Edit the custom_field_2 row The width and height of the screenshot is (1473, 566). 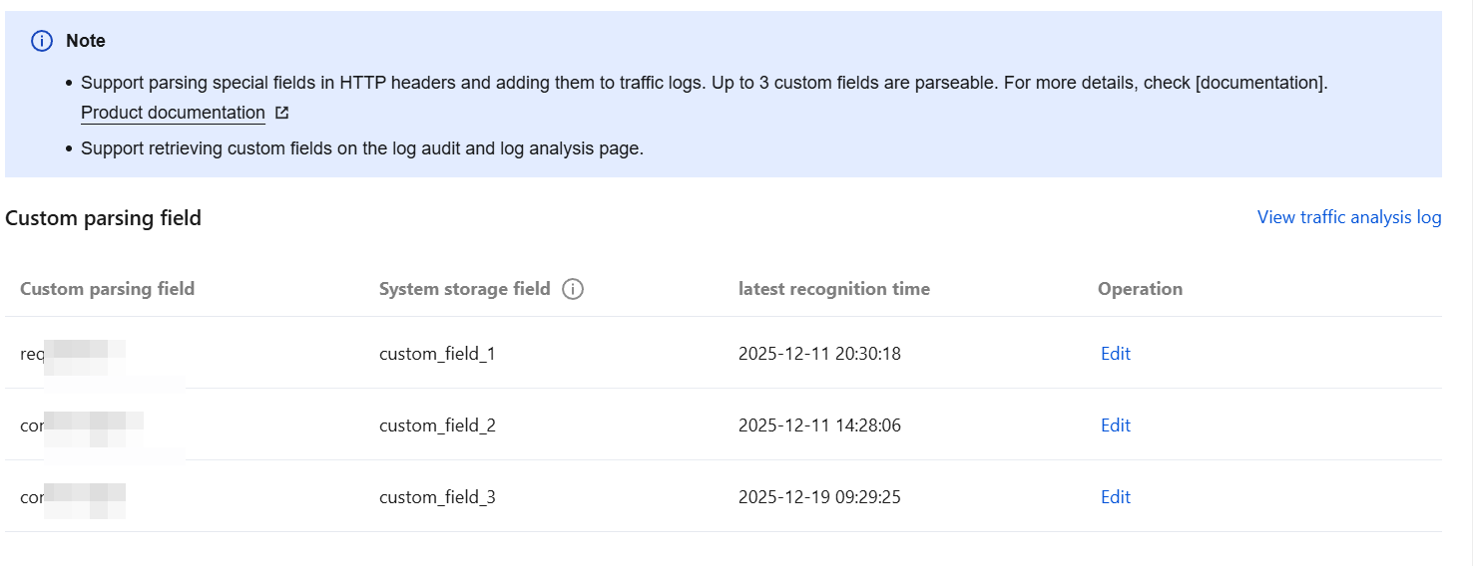(1115, 425)
